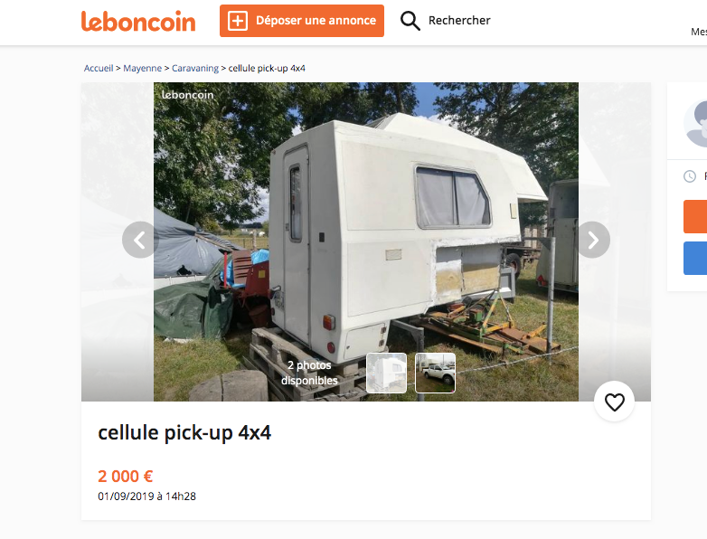Go to Mayenne breadcrumb link

pos(143,68)
